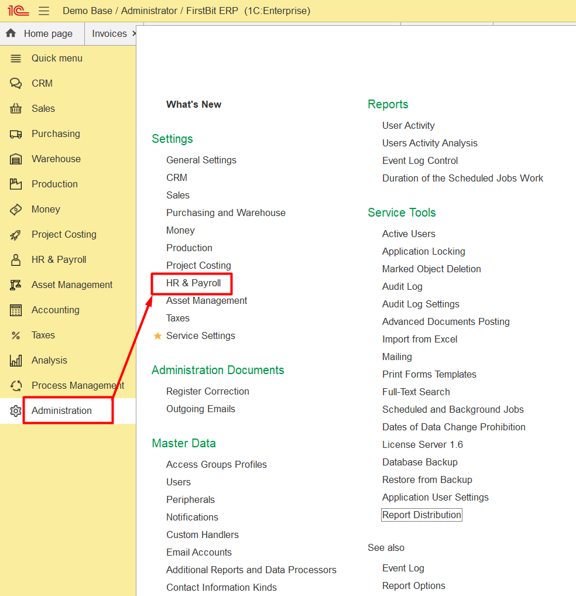The width and height of the screenshot is (576, 596).
Task: Open the Warehouse section in sidebar
Action: [56, 159]
